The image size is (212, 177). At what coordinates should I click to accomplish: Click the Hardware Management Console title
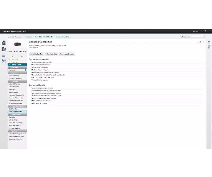tap(14, 31)
